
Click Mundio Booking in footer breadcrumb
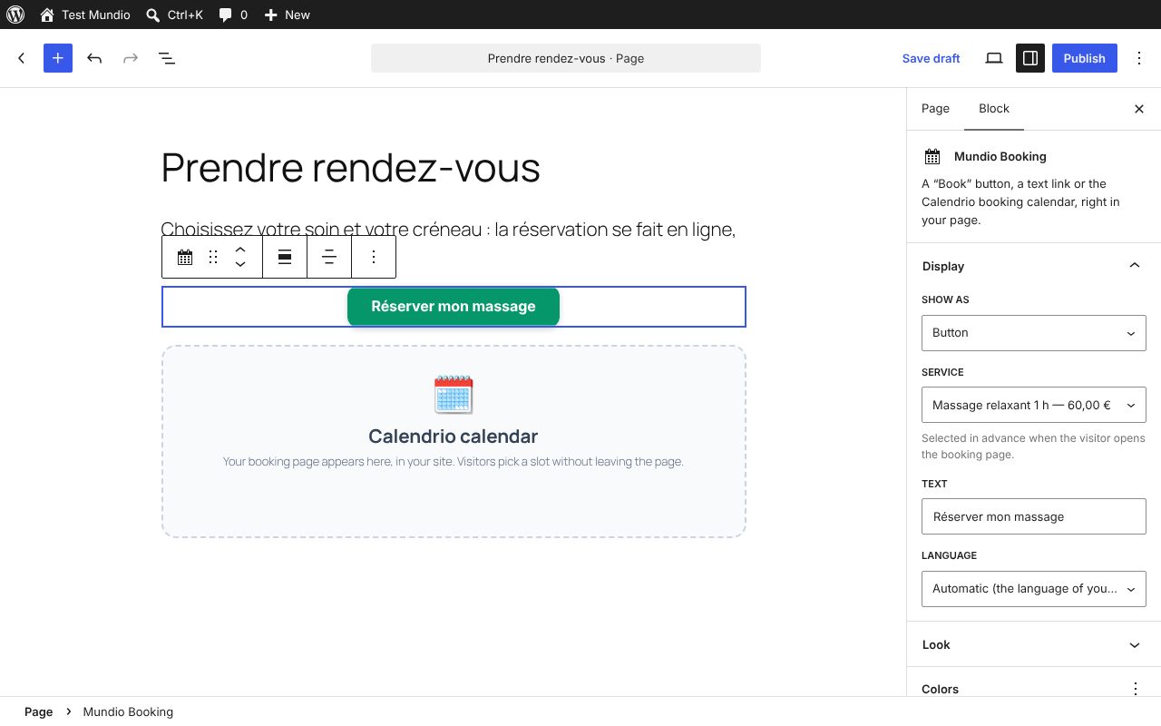[128, 712]
